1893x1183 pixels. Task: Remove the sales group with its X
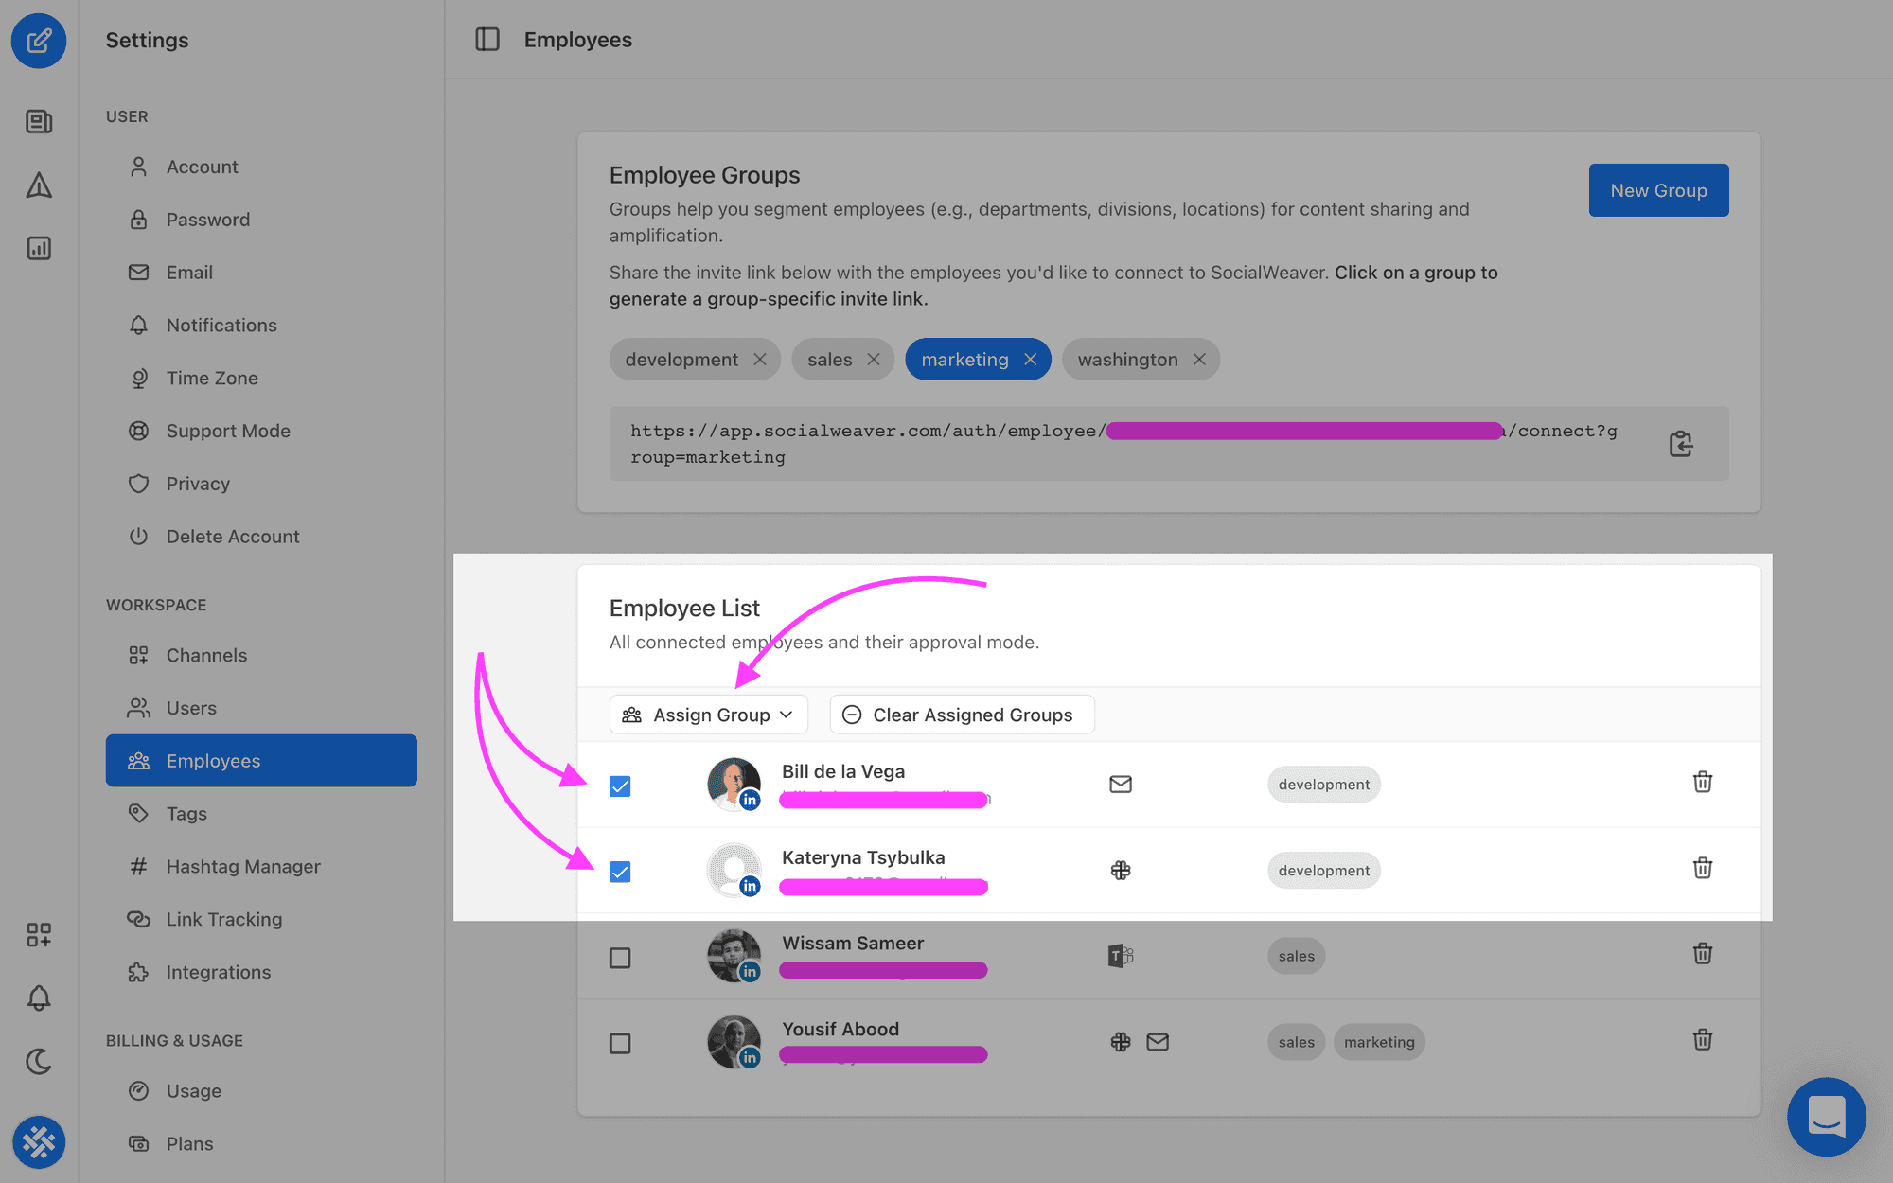pos(874,360)
